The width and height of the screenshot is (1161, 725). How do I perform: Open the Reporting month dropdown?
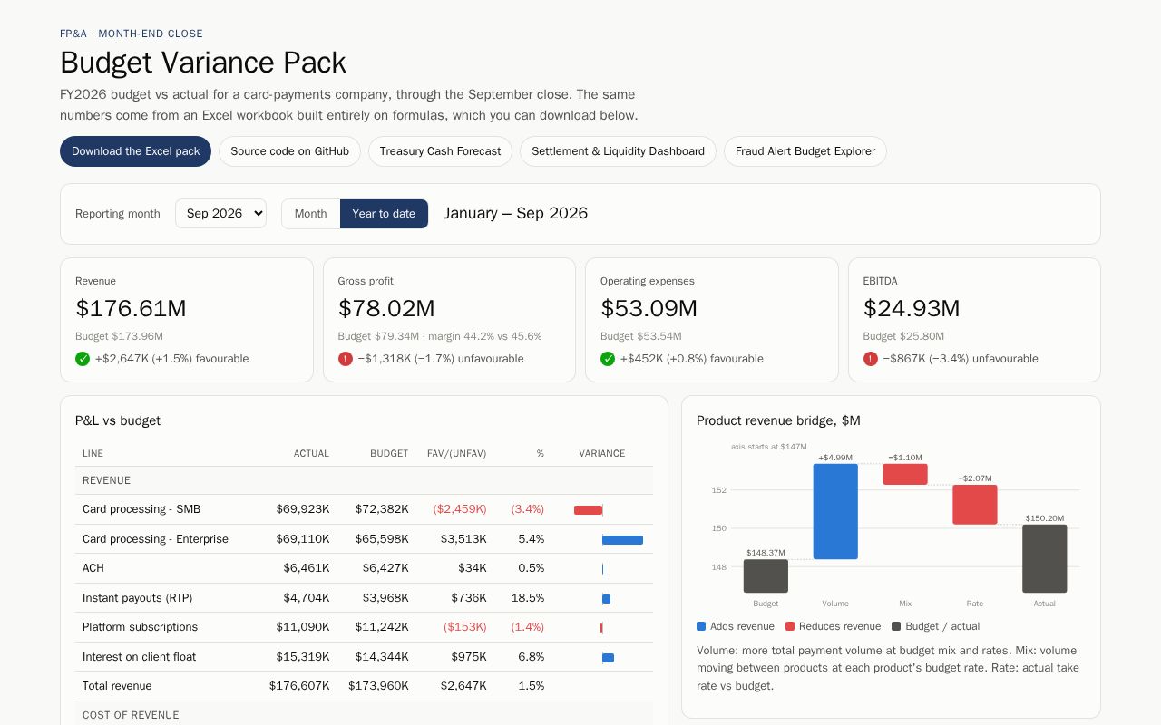click(220, 214)
